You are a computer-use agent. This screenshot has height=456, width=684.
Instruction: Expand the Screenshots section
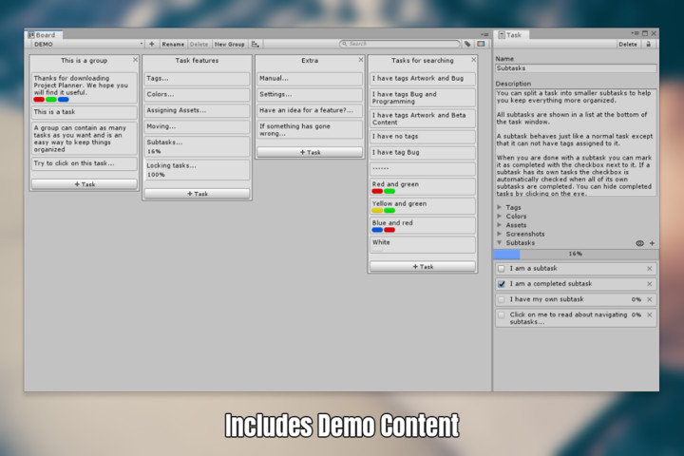coord(500,234)
